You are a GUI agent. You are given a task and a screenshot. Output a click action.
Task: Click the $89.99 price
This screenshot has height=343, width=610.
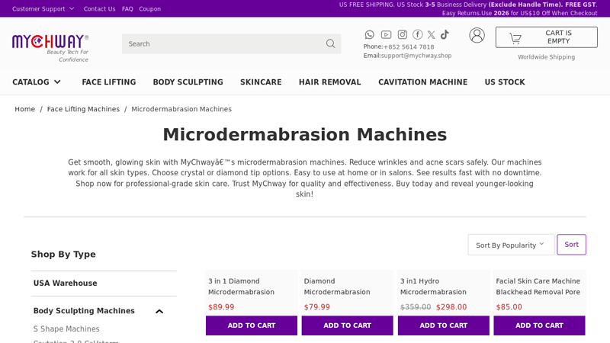221,307
